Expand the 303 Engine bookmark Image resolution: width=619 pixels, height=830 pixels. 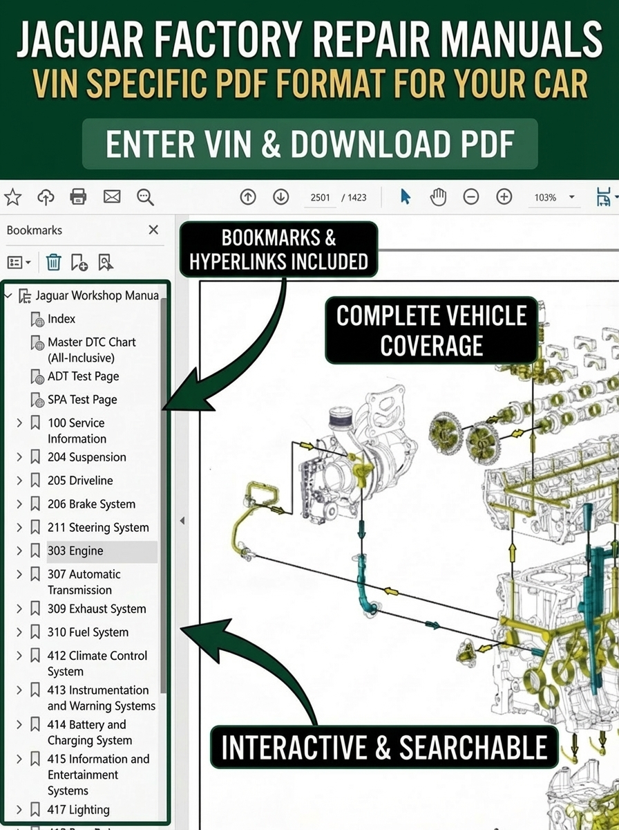(x=19, y=551)
